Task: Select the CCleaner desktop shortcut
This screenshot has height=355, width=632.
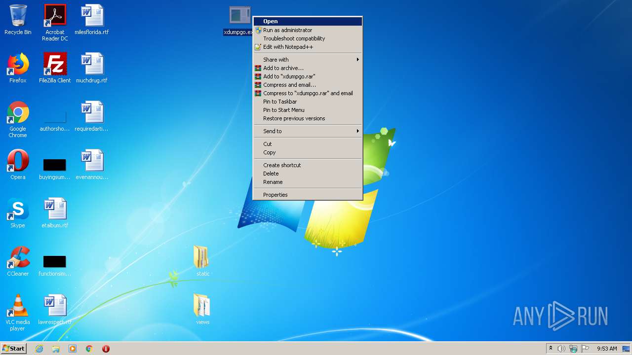Action: coord(18,257)
